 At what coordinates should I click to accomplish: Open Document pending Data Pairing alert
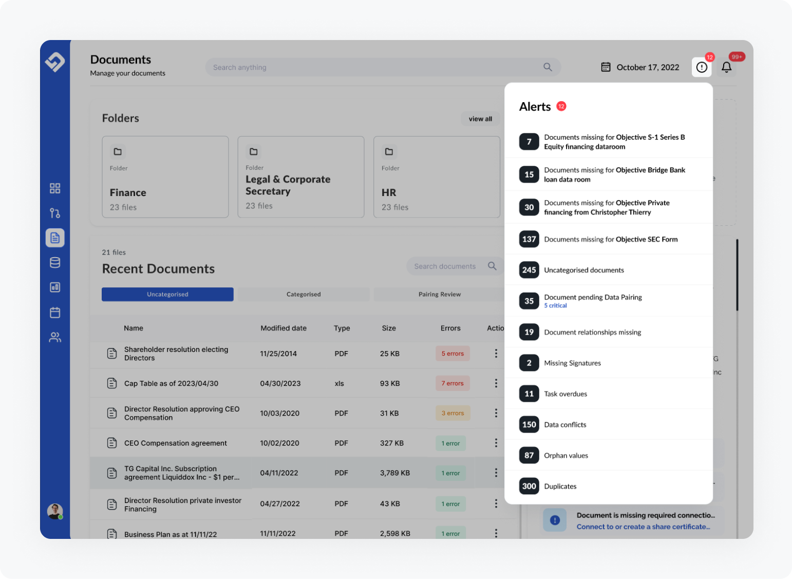coord(609,301)
